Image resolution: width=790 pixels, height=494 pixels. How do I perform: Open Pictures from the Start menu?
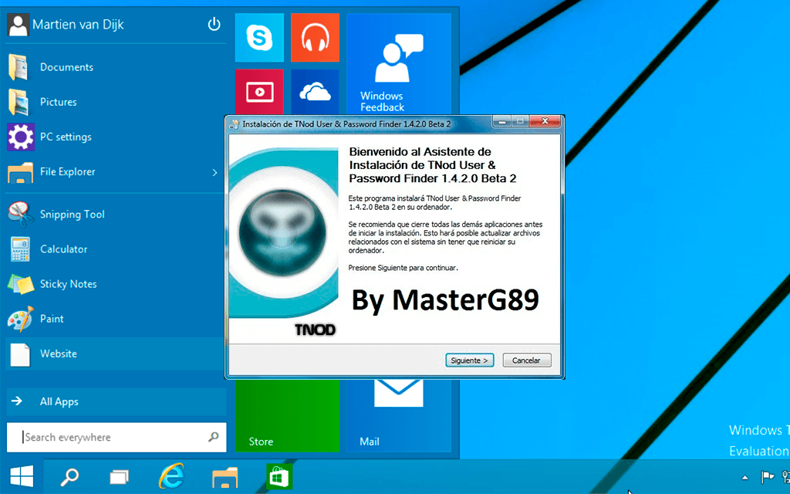(x=115, y=102)
